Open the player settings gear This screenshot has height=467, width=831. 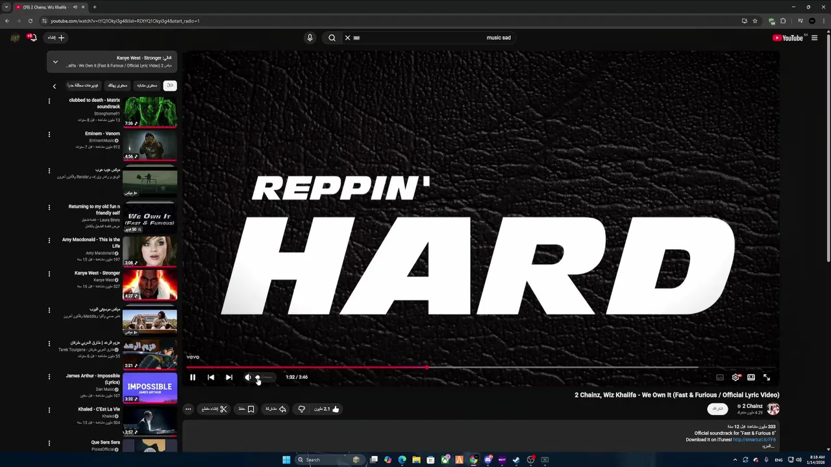736,377
